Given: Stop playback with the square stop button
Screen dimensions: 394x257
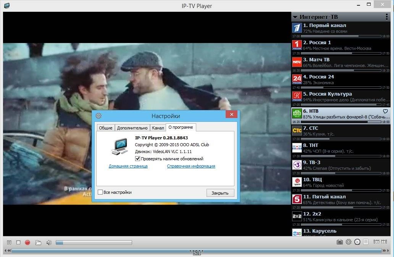Looking at the screenshot, I should click(x=18, y=243).
